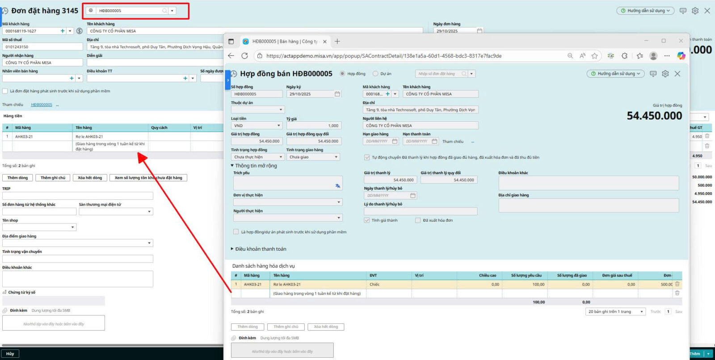Click the plus icon next to Mã khách hàng 000168119-1627
The width and height of the screenshot is (715, 360).
tap(63, 31)
